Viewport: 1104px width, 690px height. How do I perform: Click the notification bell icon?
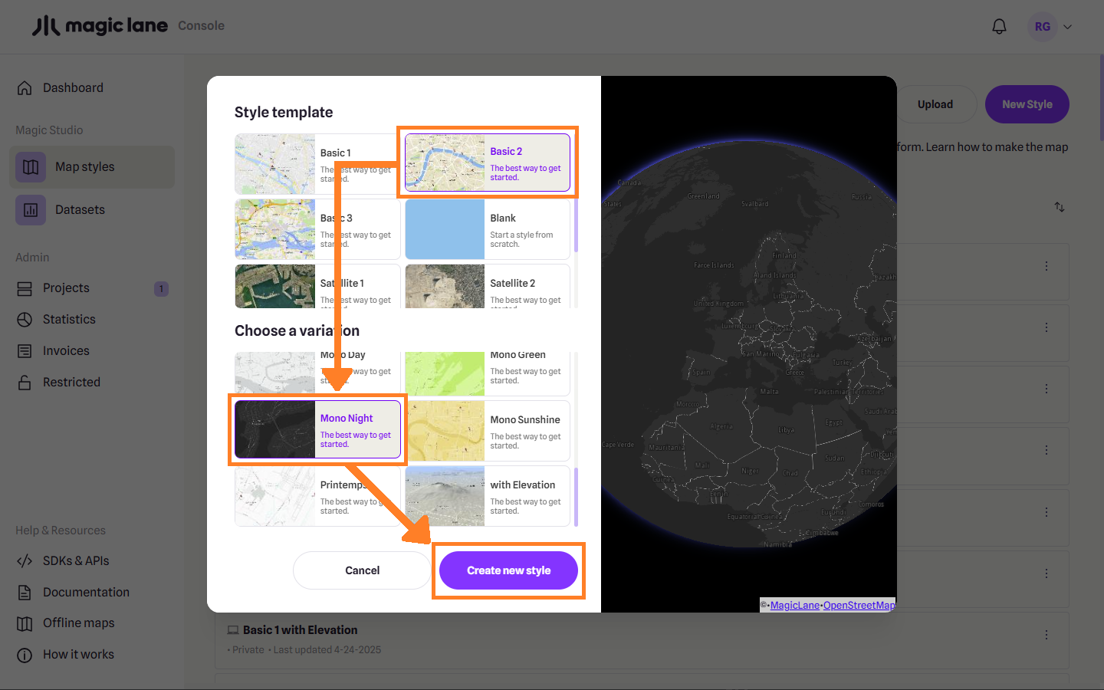999,27
